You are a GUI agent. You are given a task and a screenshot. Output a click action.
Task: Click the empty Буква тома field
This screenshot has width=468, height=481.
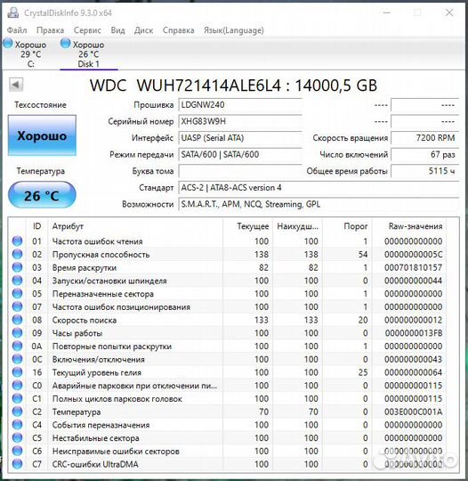pos(240,171)
